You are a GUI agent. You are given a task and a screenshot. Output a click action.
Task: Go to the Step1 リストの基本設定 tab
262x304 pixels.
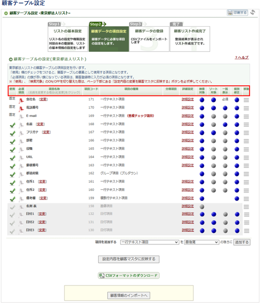tap(68, 37)
